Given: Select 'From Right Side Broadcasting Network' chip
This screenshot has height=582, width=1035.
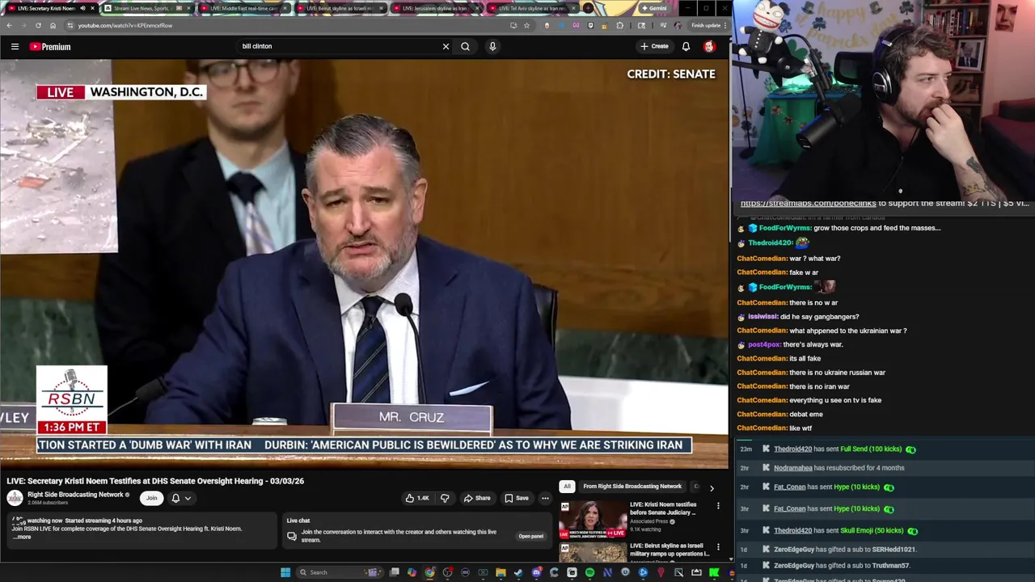Looking at the screenshot, I should point(632,487).
